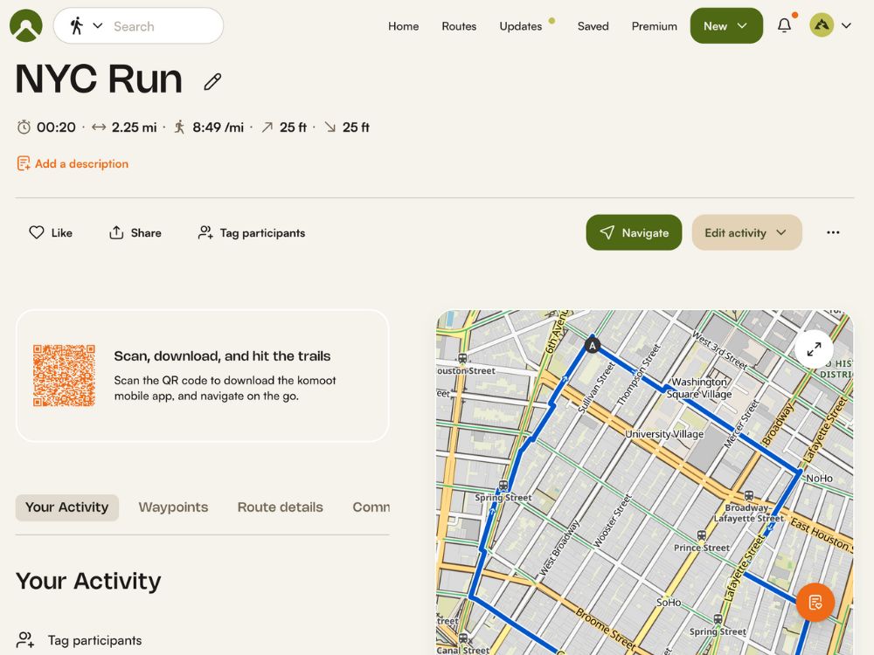Click the komoot logo icon
Image resolution: width=874 pixels, height=655 pixels.
pyautogui.click(x=26, y=26)
